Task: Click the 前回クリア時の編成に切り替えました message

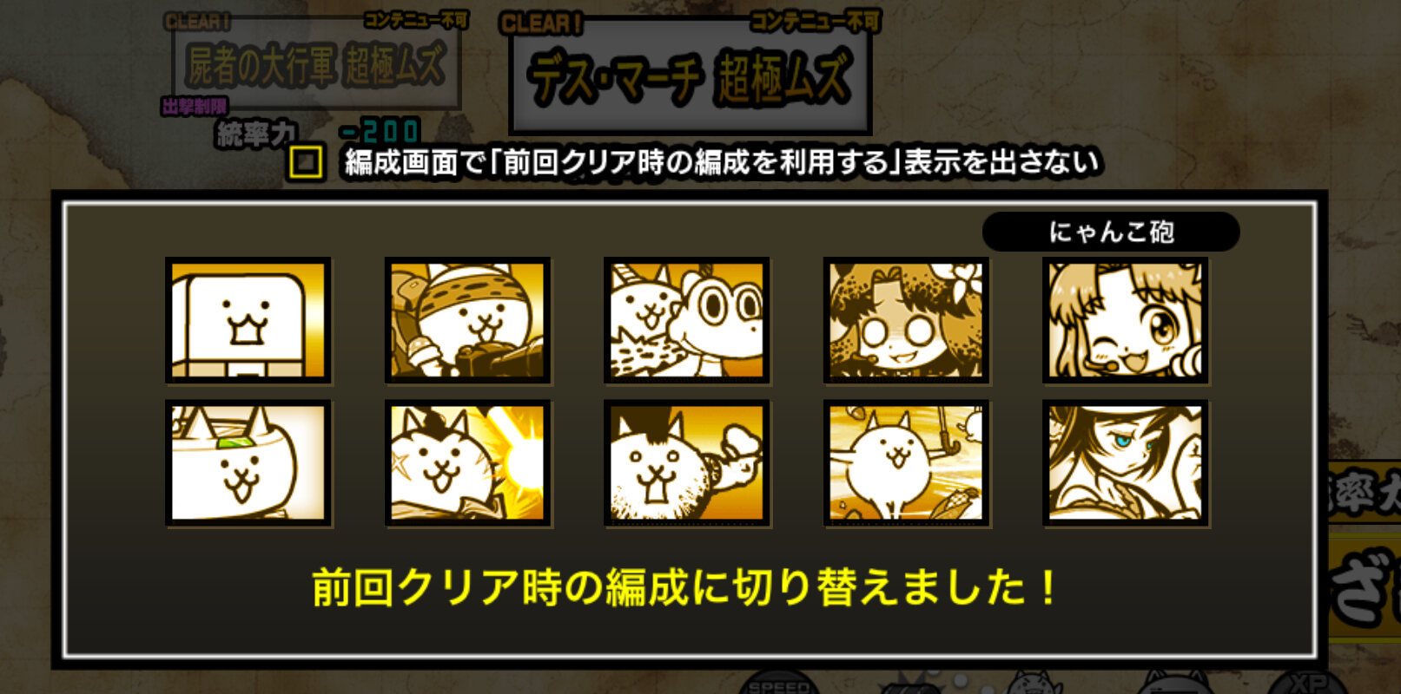Action: 685,587
